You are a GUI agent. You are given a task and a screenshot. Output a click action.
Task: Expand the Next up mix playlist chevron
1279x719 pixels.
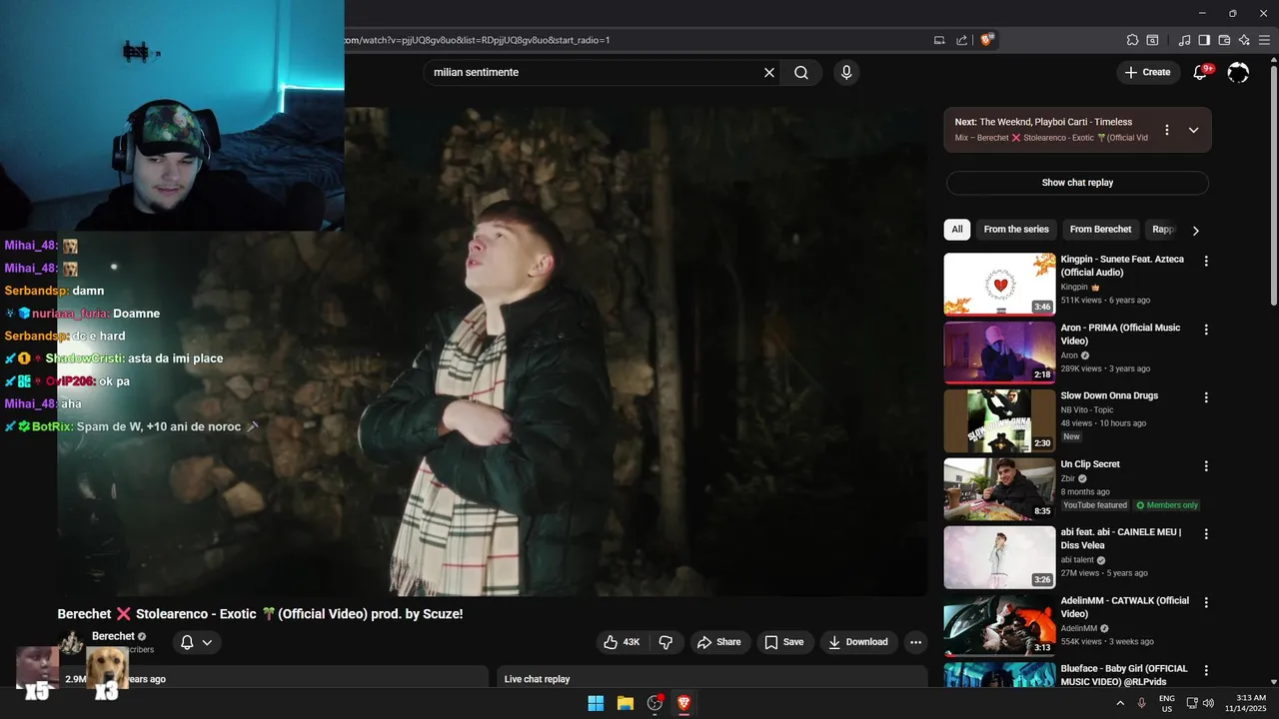[x=1193, y=130]
